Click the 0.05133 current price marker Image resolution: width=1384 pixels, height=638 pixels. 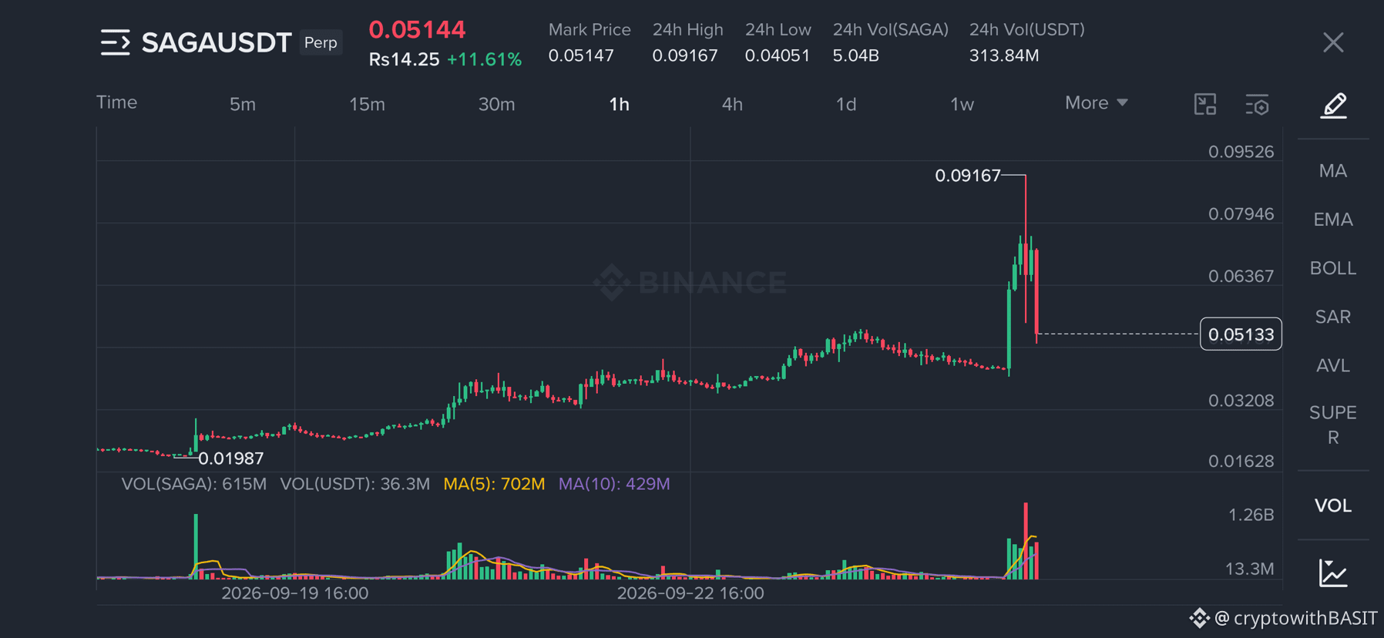1241,334
